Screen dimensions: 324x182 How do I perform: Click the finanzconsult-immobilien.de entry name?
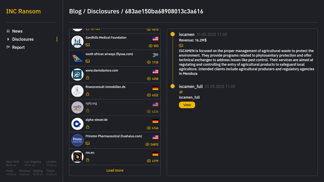(x=106, y=87)
